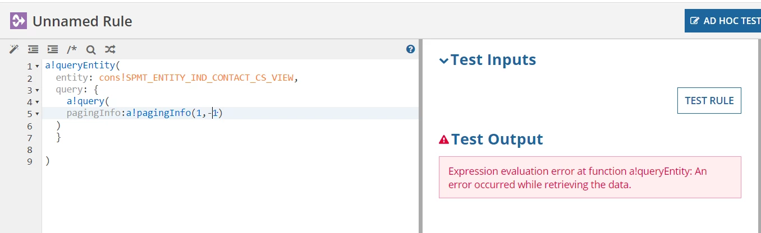Click the AD HOC TEST button
761x233 pixels.
(x=723, y=21)
